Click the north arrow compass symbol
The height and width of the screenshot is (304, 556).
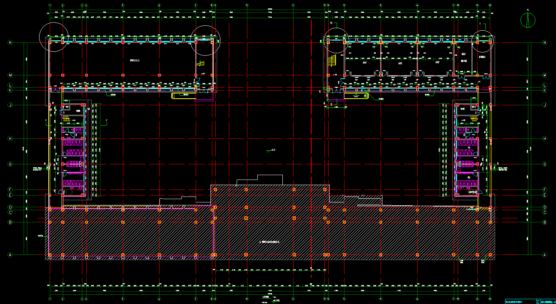528,20
